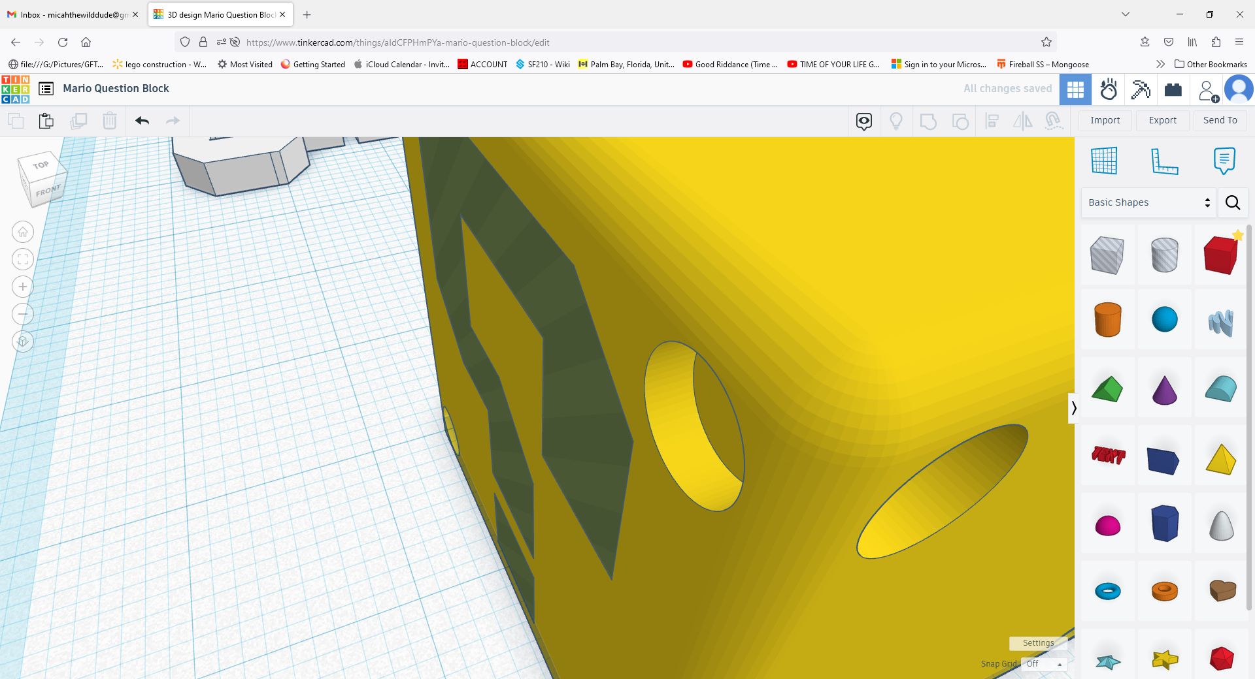Collapse the shapes panel chevron
The image size is (1255, 679).
[1073, 408]
